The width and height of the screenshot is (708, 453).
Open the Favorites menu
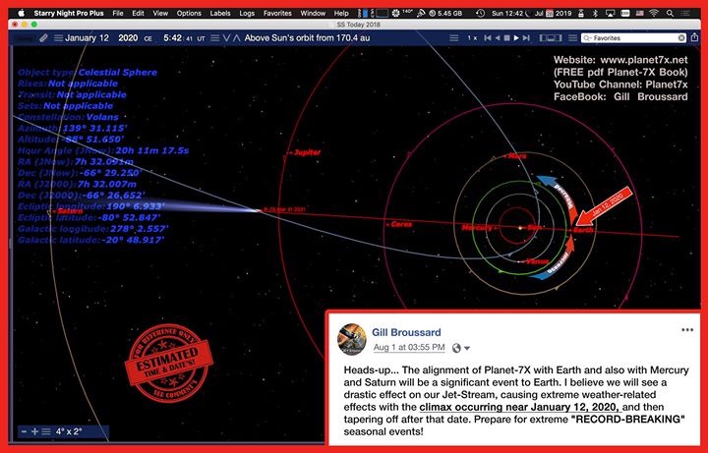[277, 13]
